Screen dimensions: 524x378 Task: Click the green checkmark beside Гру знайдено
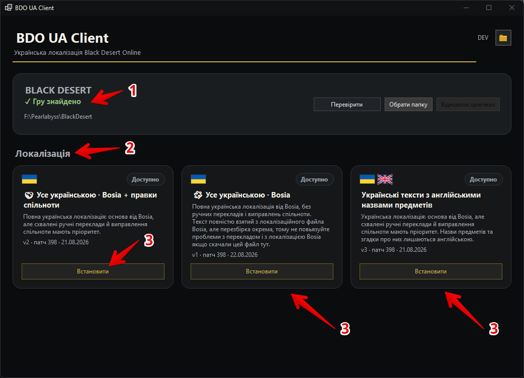[x=28, y=102]
